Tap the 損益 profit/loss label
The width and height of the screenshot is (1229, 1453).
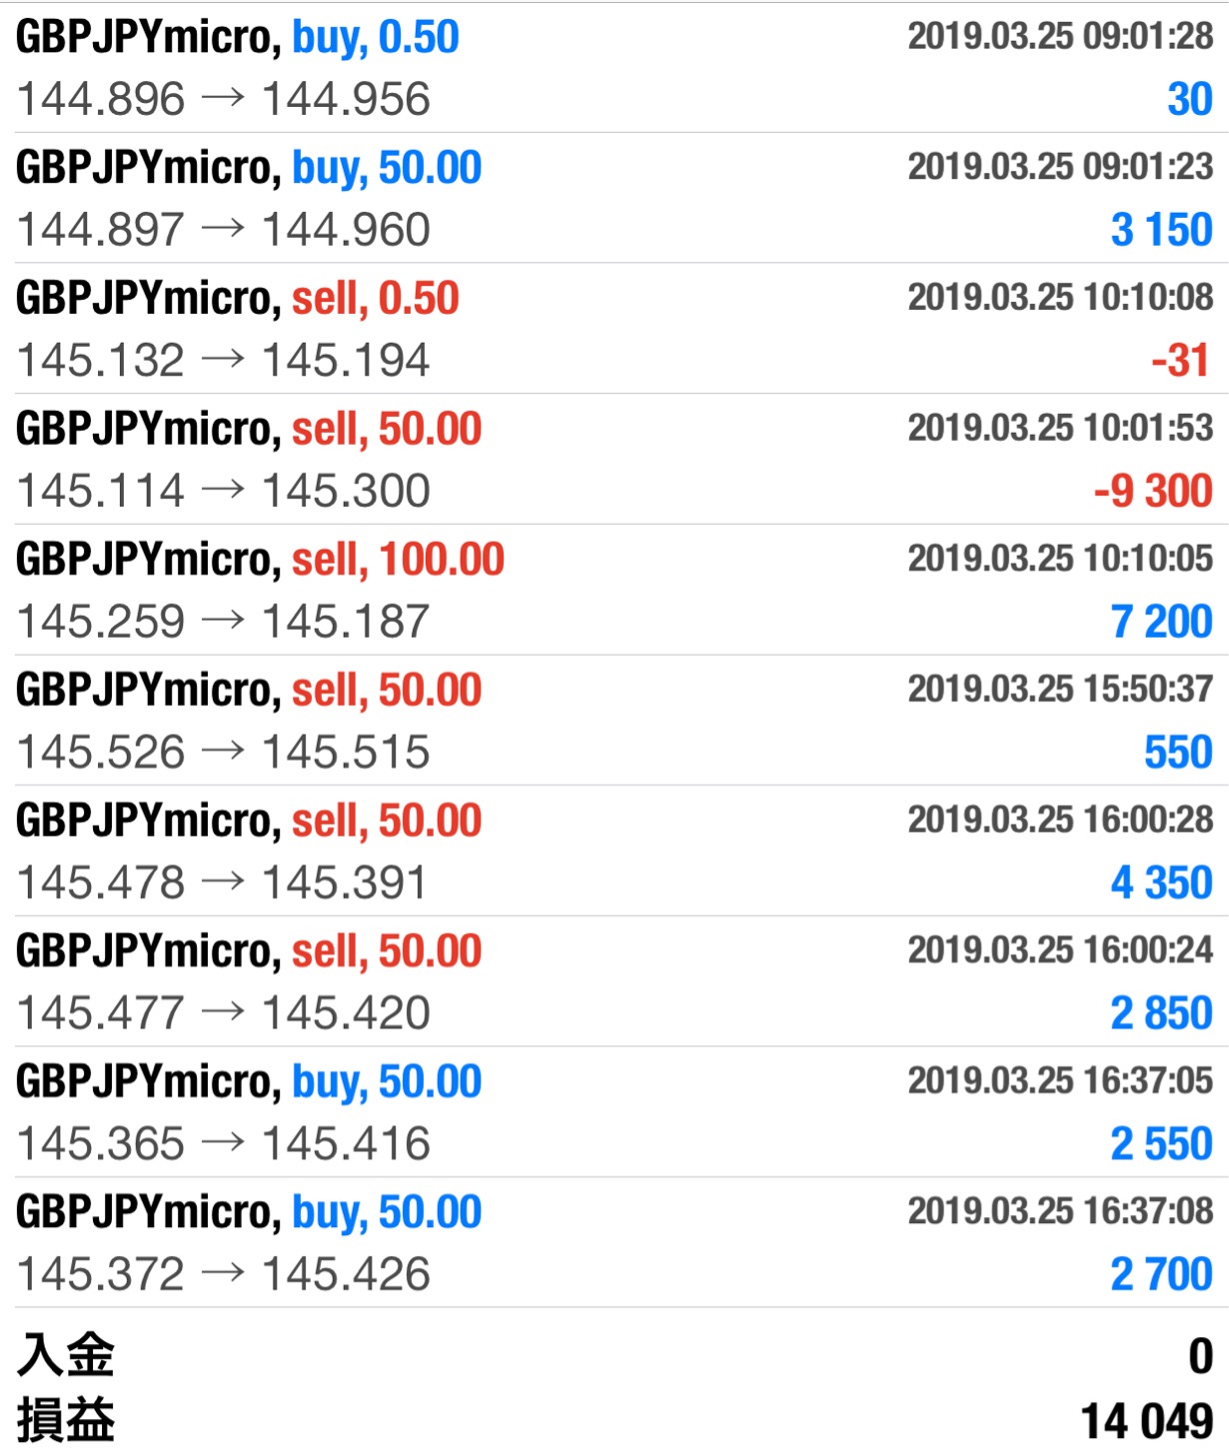(x=66, y=1420)
